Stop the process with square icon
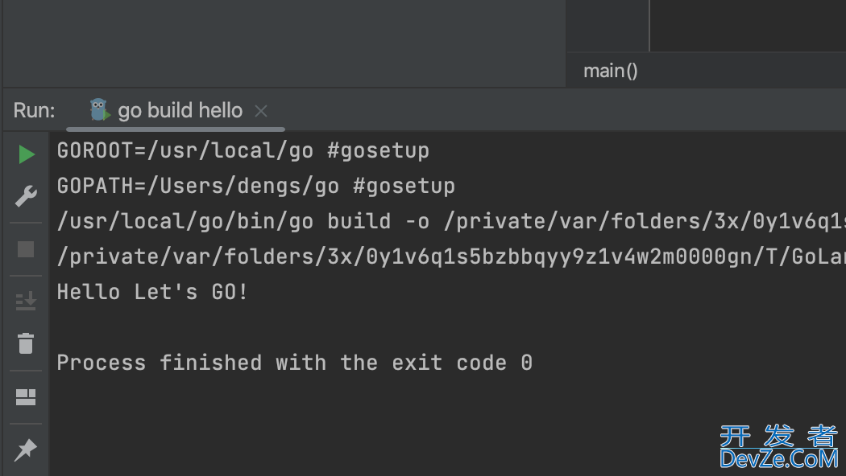 pyautogui.click(x=26, y=249)
